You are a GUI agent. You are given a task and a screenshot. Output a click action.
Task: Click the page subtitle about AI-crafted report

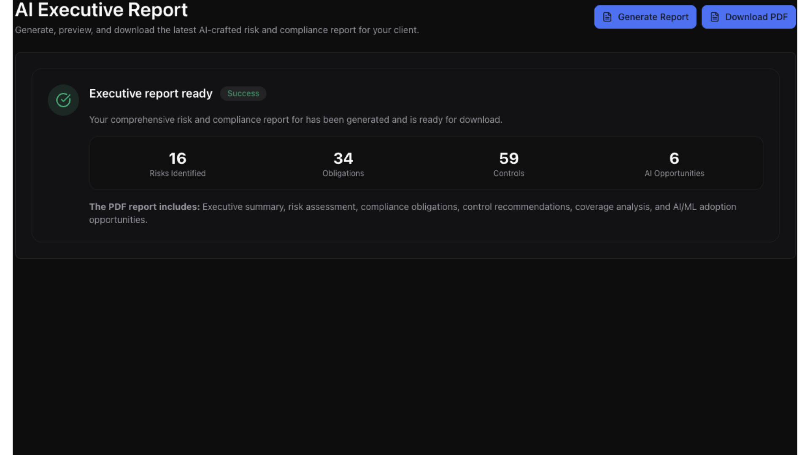217,30
